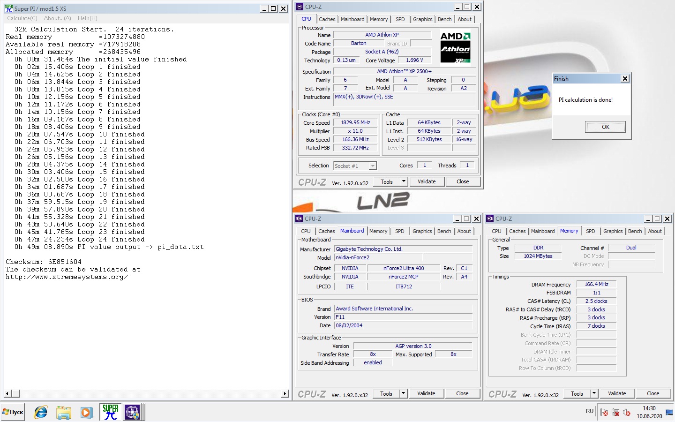The width and height of the screenshot is (675, 422).
Task: Click the top CPU-Z window title icon
Action: click(300, 7)
